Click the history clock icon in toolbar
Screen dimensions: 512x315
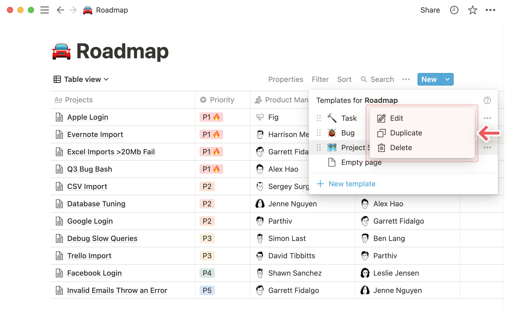click(454, 10)
